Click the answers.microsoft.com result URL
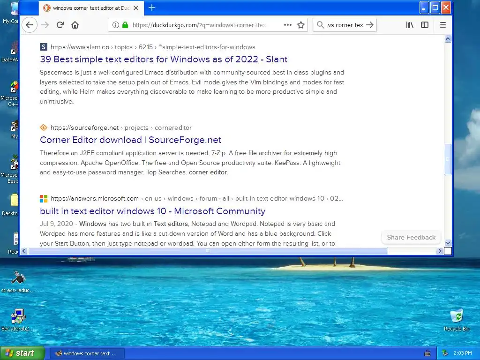The width and height of the screenshot is (480, 360). click(x=196, y=198)
